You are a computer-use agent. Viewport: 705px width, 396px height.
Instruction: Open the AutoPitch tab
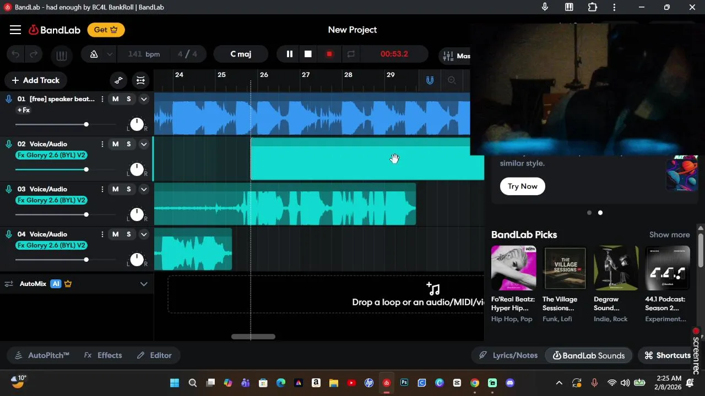42,355
